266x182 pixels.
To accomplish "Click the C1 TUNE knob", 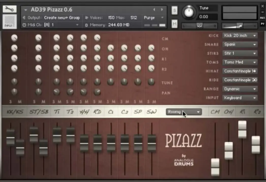I will [x=111, y=82].
